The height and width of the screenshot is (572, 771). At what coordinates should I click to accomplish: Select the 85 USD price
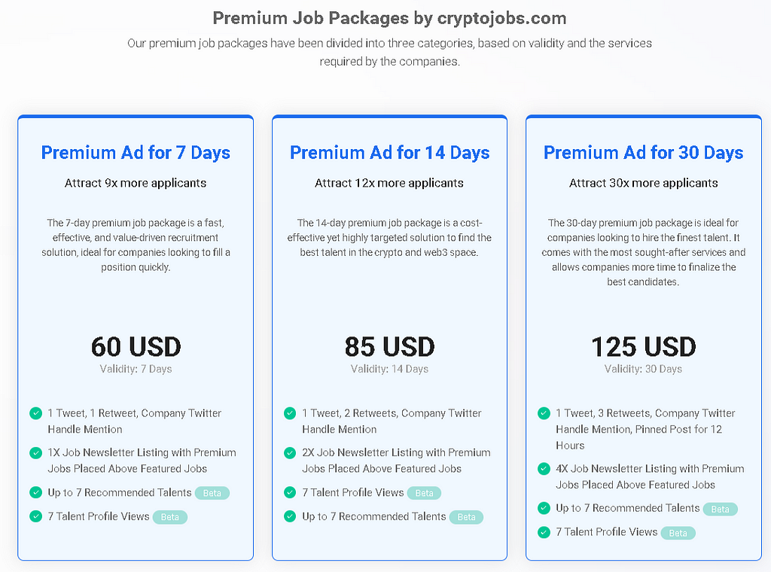tap(389, 346)
